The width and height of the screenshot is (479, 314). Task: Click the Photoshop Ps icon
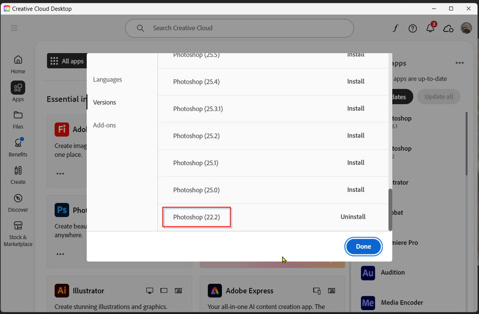(x=62, y=210)
